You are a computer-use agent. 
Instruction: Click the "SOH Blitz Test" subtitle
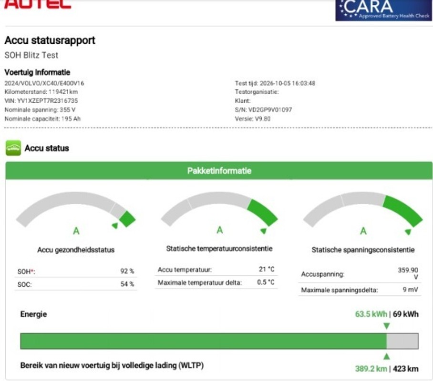coord(31,55)
